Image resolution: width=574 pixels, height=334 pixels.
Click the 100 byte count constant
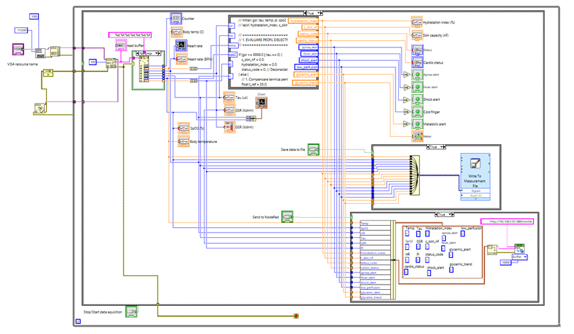point(93,62)
